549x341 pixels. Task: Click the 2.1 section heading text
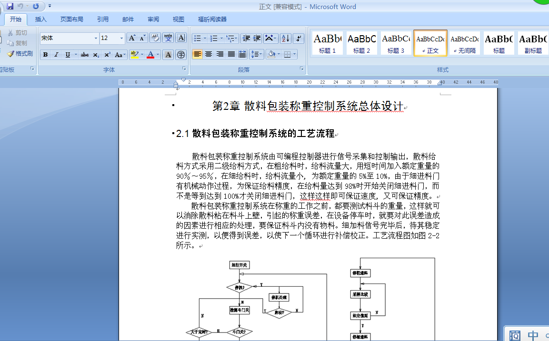[x=255, y=134]
